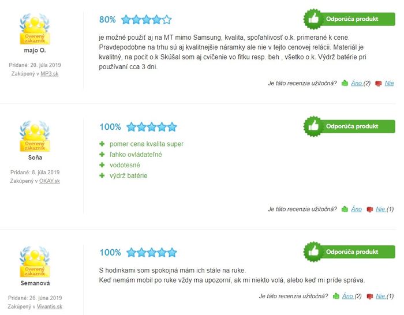Open the OKAY.sk shop link
404x315 pixels.
point(50,181)
